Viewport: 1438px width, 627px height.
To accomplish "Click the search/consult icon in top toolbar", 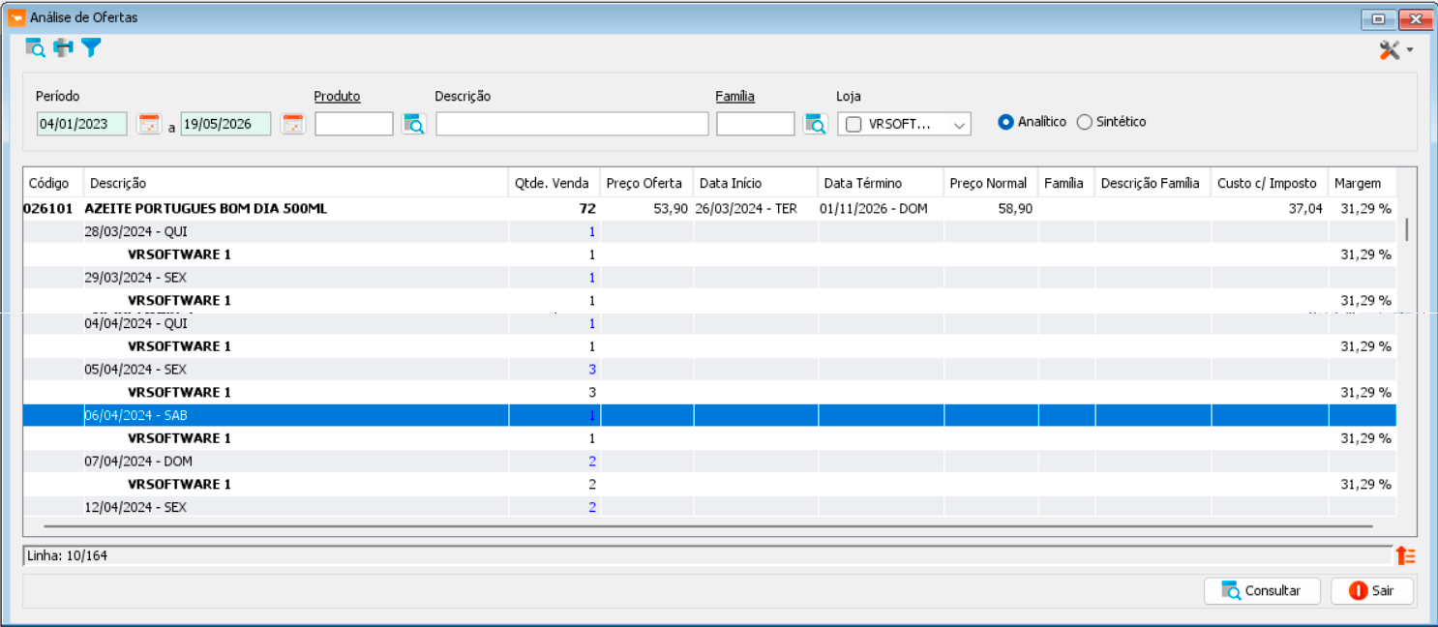I will click(36, 47).
